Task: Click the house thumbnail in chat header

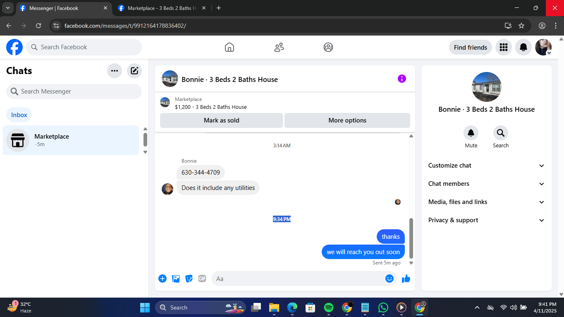Action: point(170,79)
